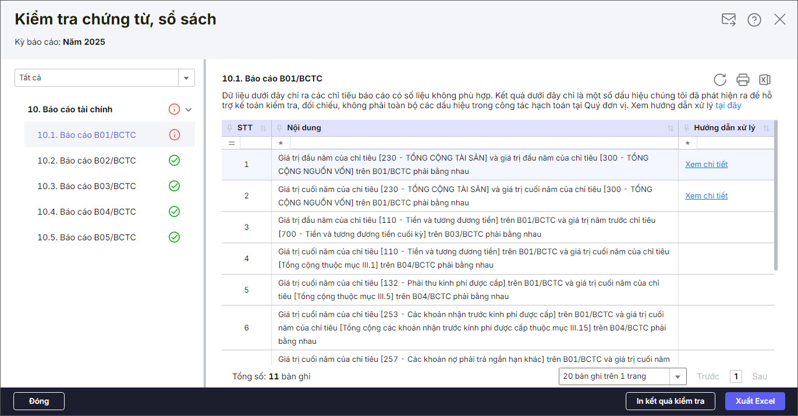The height and width of the screenshot is (416, 798).
Task: Open the help question mark icon
Action: click(754, 20)
